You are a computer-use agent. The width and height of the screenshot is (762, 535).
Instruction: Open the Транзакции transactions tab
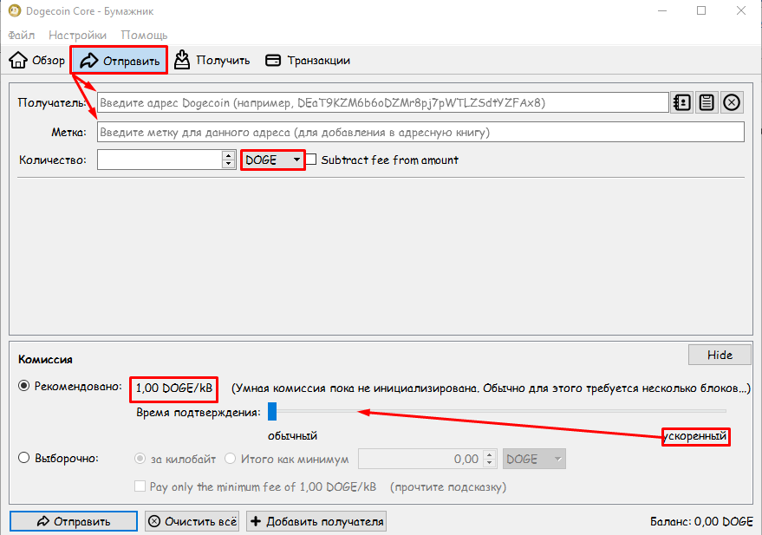tap(308, 61)
